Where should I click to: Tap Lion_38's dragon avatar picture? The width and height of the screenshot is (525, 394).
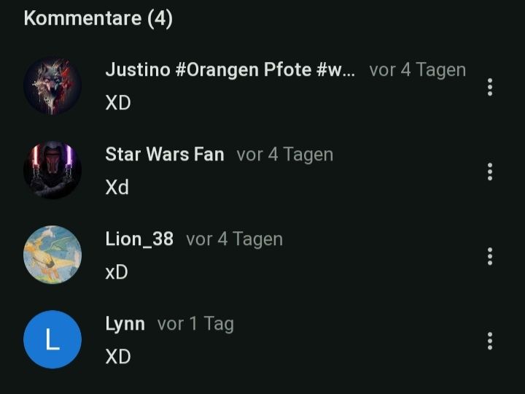coord(52,255)
